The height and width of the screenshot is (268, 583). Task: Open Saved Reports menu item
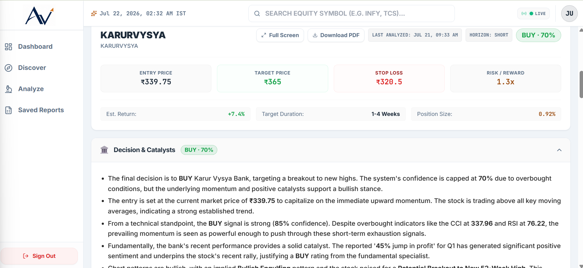click(x=41, y=110)
